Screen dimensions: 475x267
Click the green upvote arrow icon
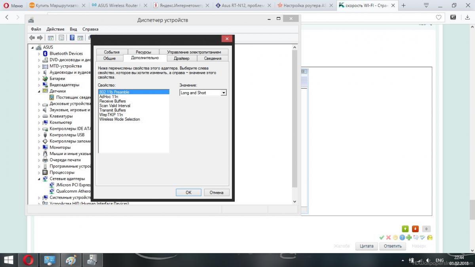405,229
